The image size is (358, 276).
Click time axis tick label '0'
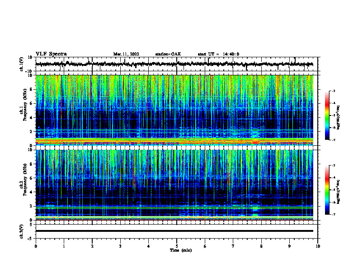click(36, 246)
